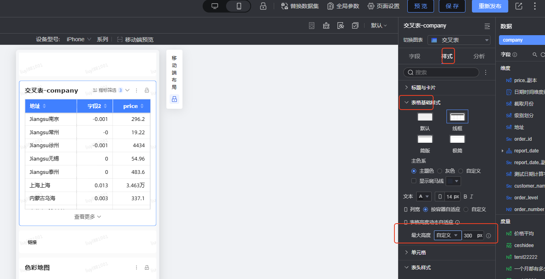Viewport: 545px width, 279px height.
Task: Click 查看更多 to show more rows
Action: click(88, 217)
